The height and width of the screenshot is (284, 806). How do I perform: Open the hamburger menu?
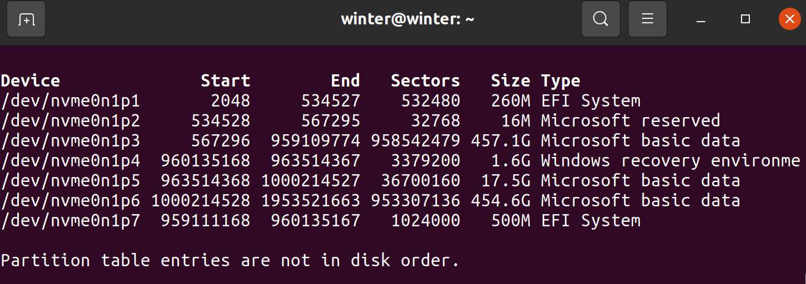click(647, 19)
